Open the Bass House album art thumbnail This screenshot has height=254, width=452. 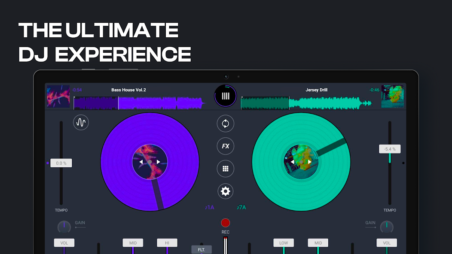(58, 96)
